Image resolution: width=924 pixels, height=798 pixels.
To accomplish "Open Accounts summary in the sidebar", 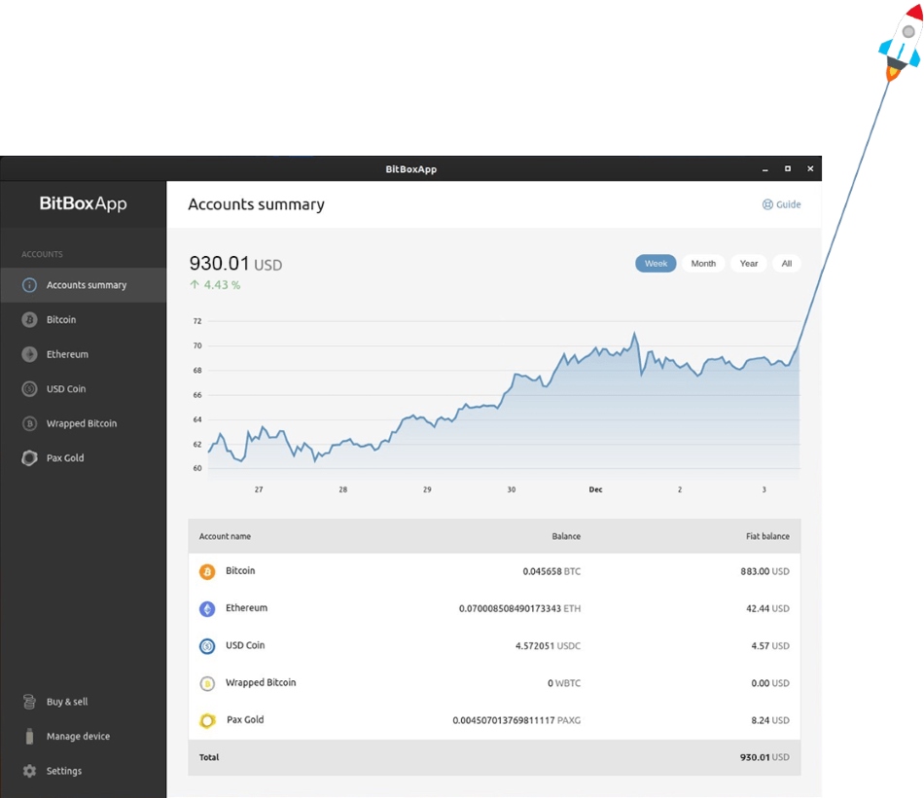I will 83,285.
